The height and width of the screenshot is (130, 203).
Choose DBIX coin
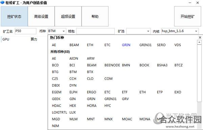click(x=56, y=85)
